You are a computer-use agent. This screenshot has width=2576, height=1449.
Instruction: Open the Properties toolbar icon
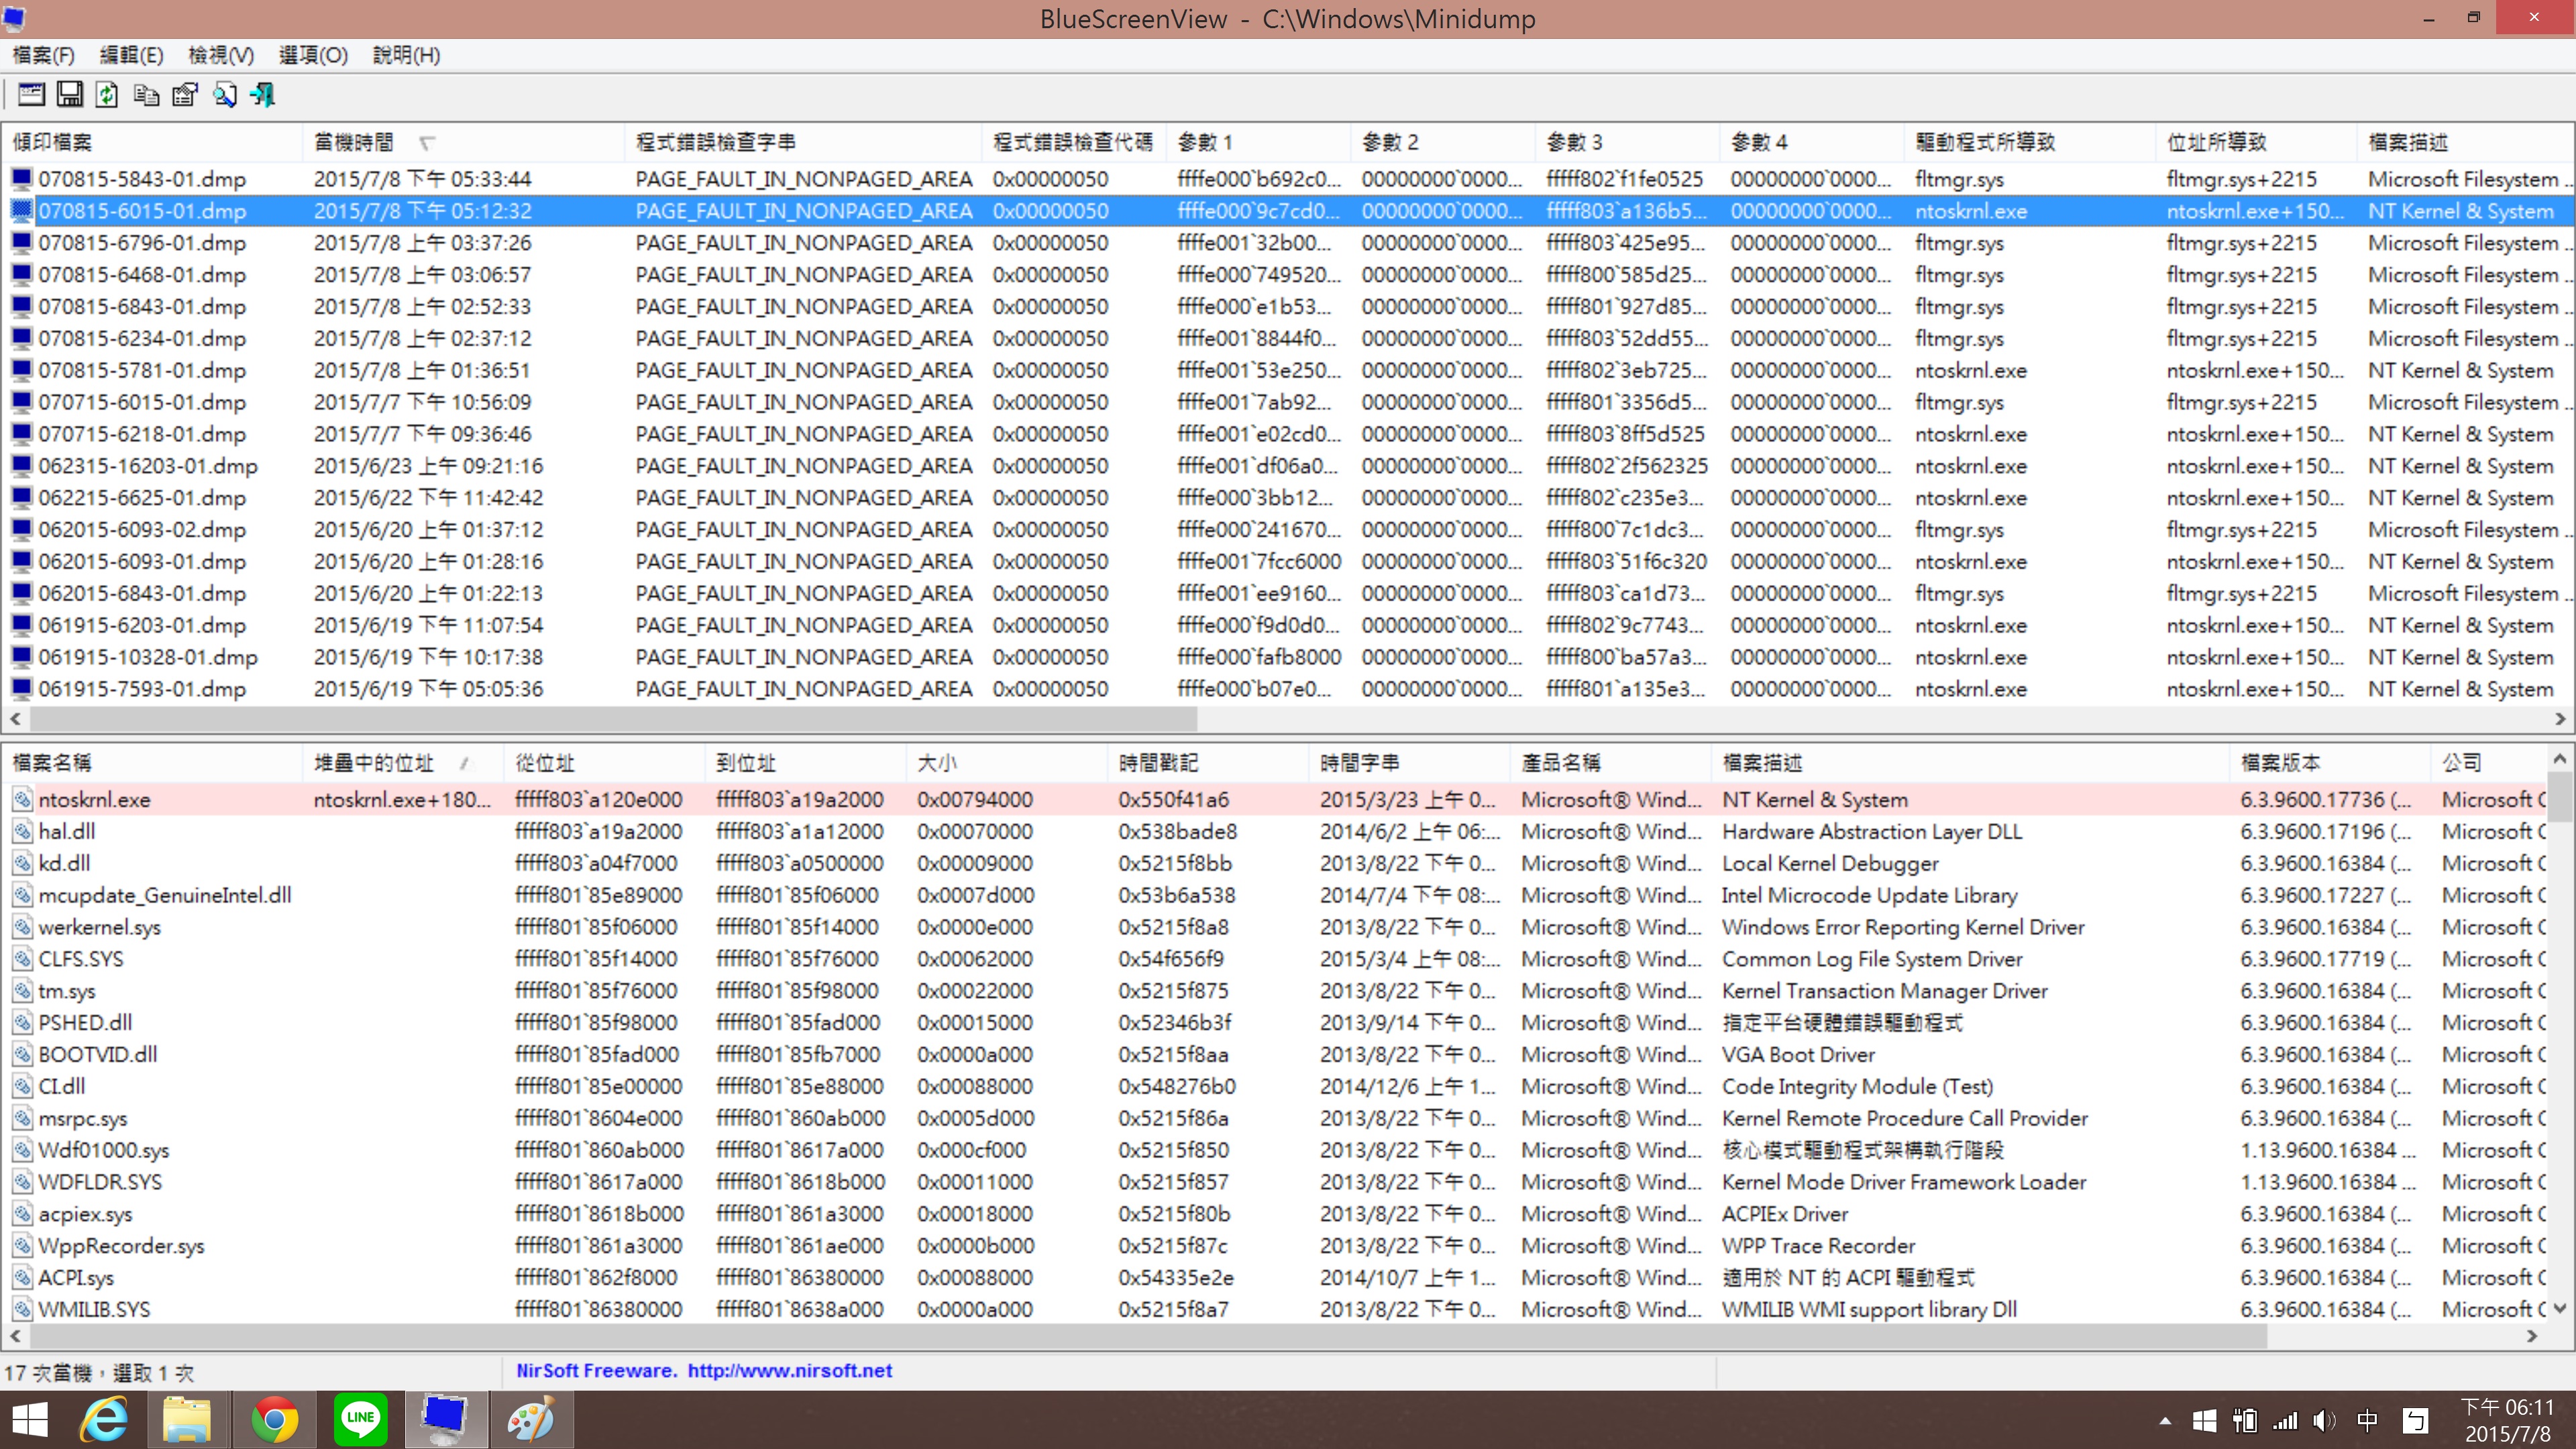(185, 95)
